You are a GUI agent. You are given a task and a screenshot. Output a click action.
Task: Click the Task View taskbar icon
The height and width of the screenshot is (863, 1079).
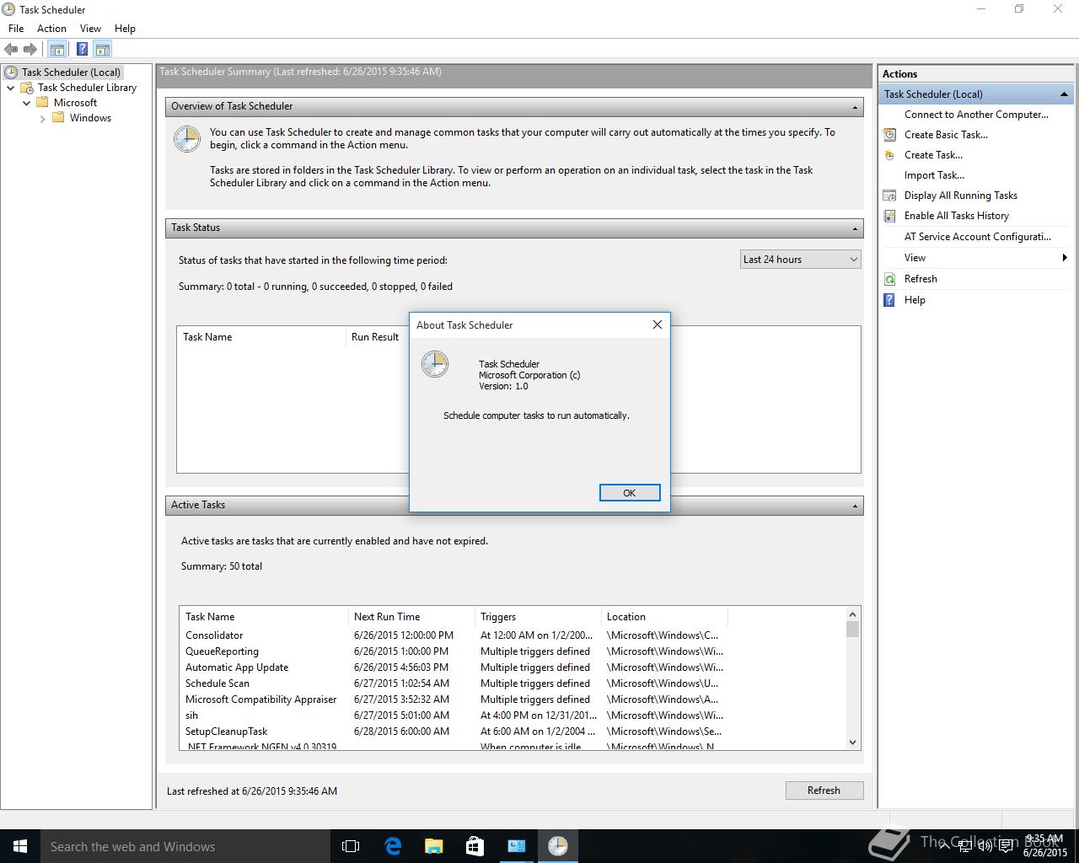[351, 846]
